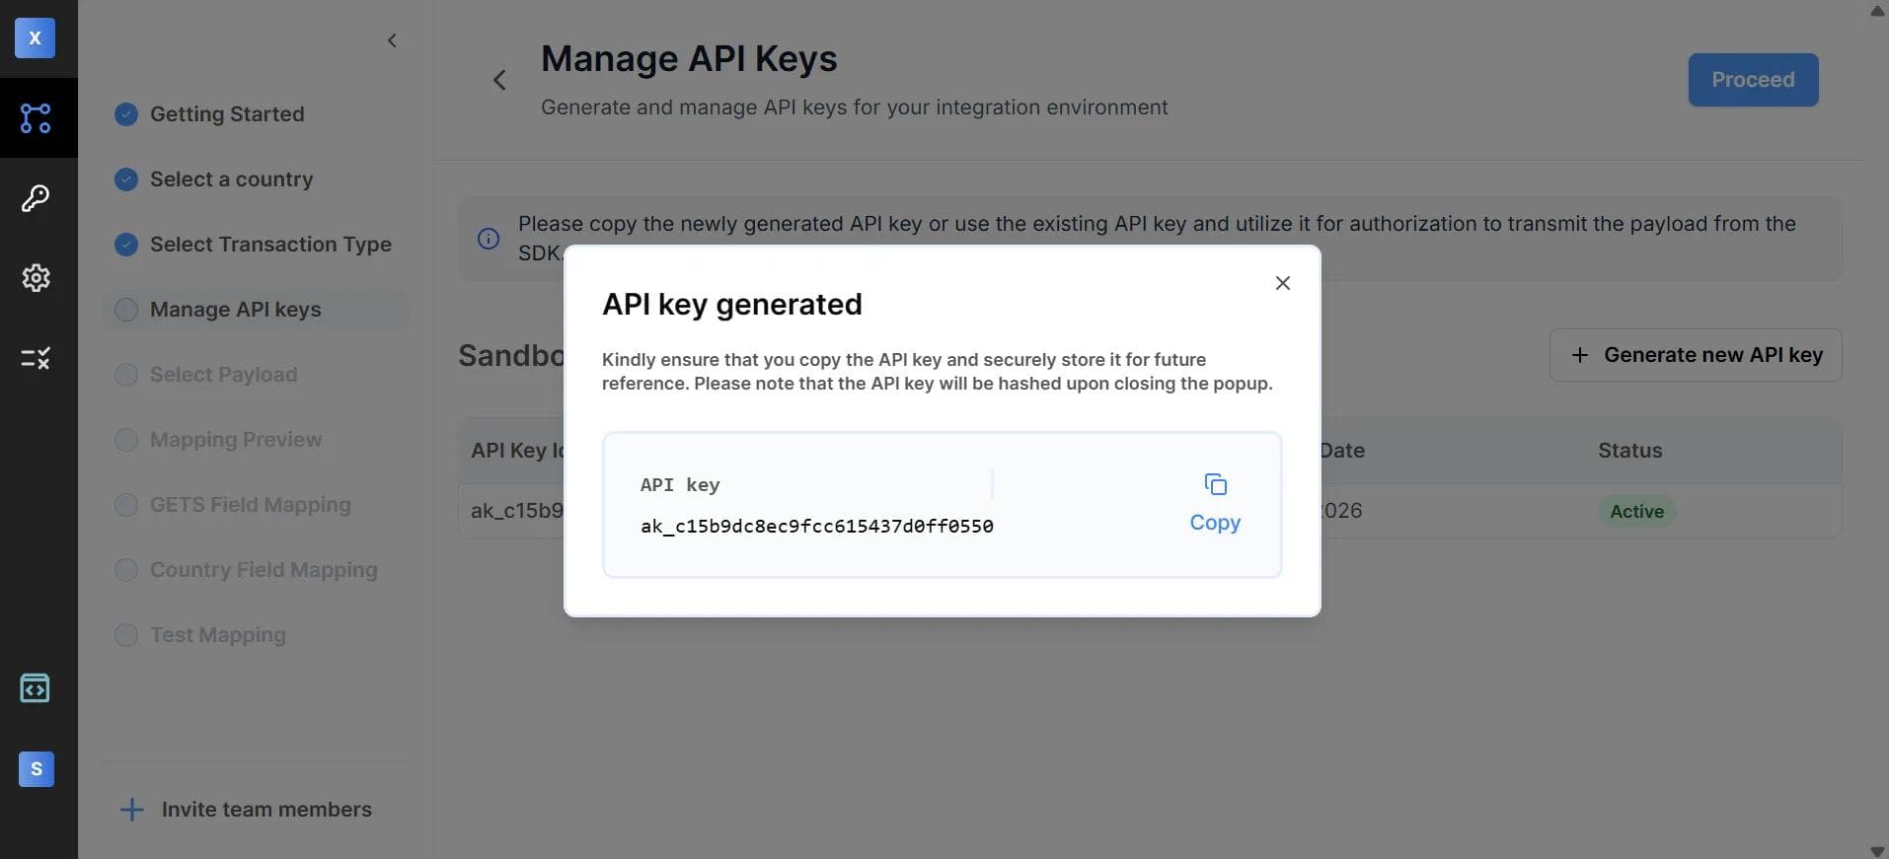Open the integrations panel in the sidebar
Viewport: 1889px width, 859px height.
(x=36, y=118)
